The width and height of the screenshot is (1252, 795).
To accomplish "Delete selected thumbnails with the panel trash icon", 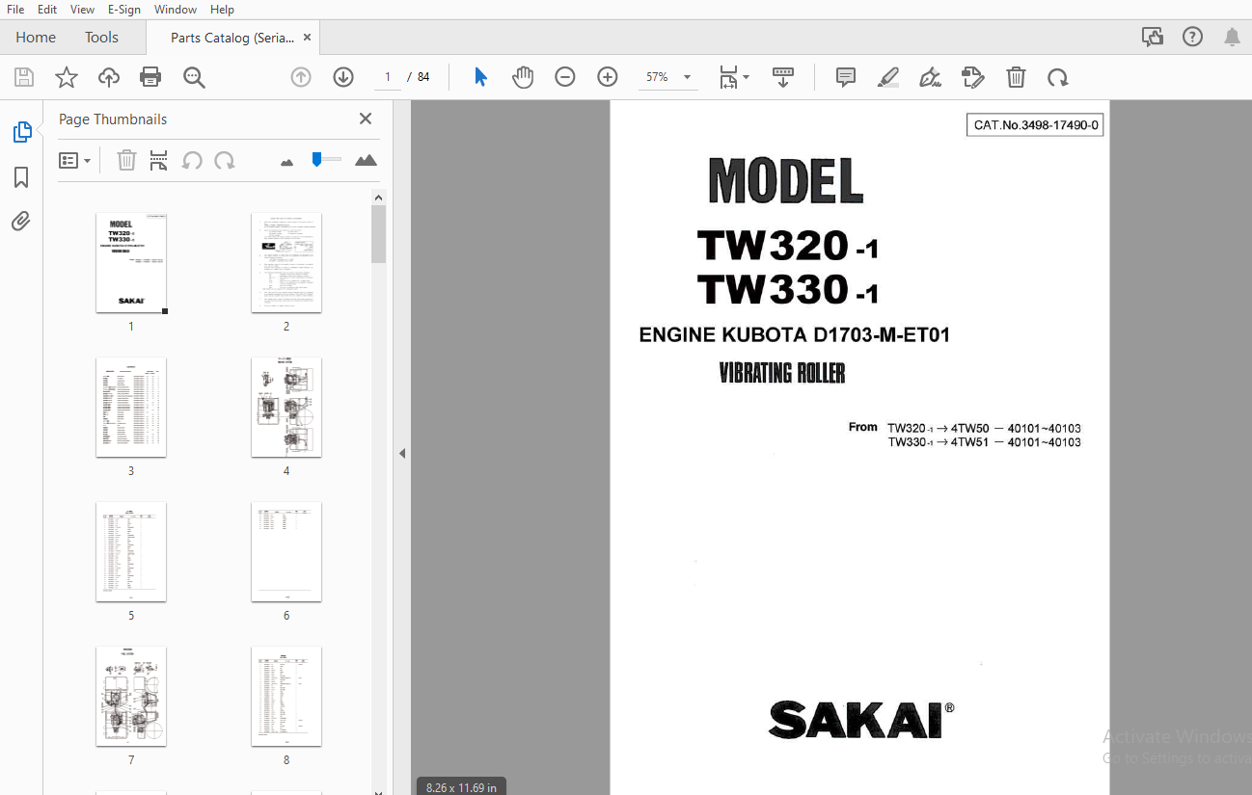I will [x=126, y=161].
